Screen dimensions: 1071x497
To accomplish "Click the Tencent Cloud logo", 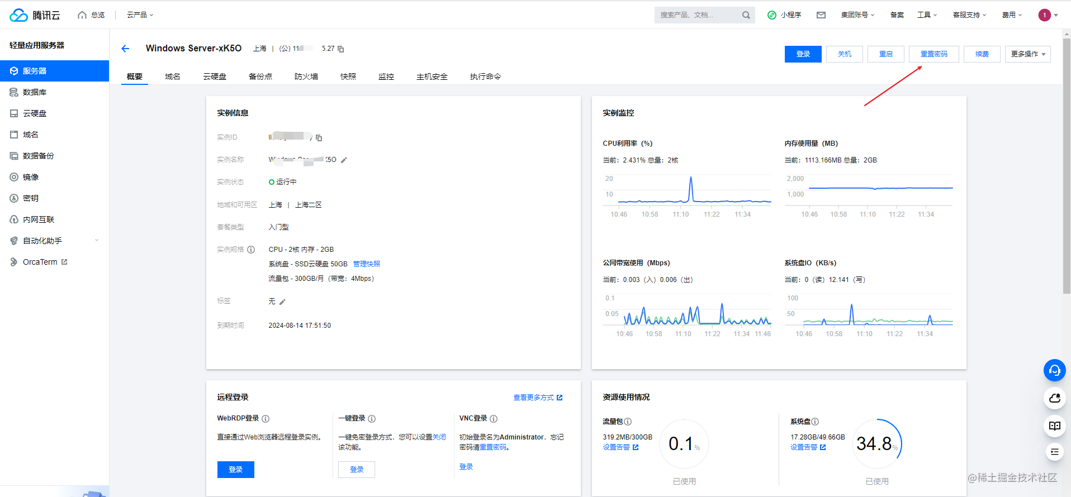I will [x=35, y=15].
